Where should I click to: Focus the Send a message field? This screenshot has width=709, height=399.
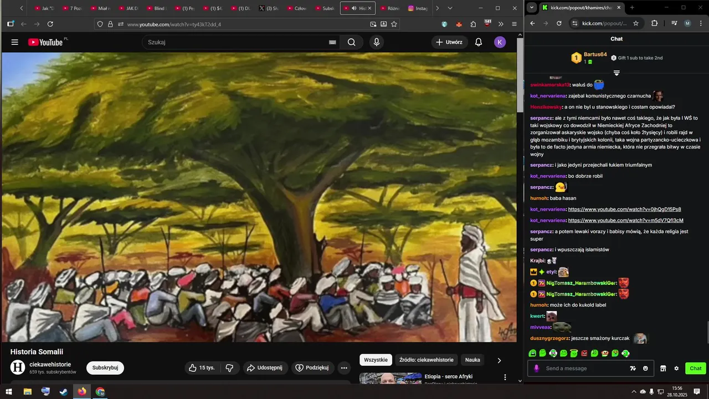[586, 369]
